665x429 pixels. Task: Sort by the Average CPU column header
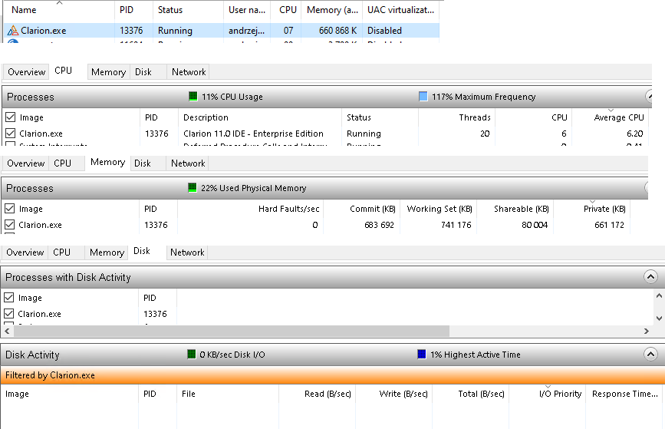coord(619,117)
